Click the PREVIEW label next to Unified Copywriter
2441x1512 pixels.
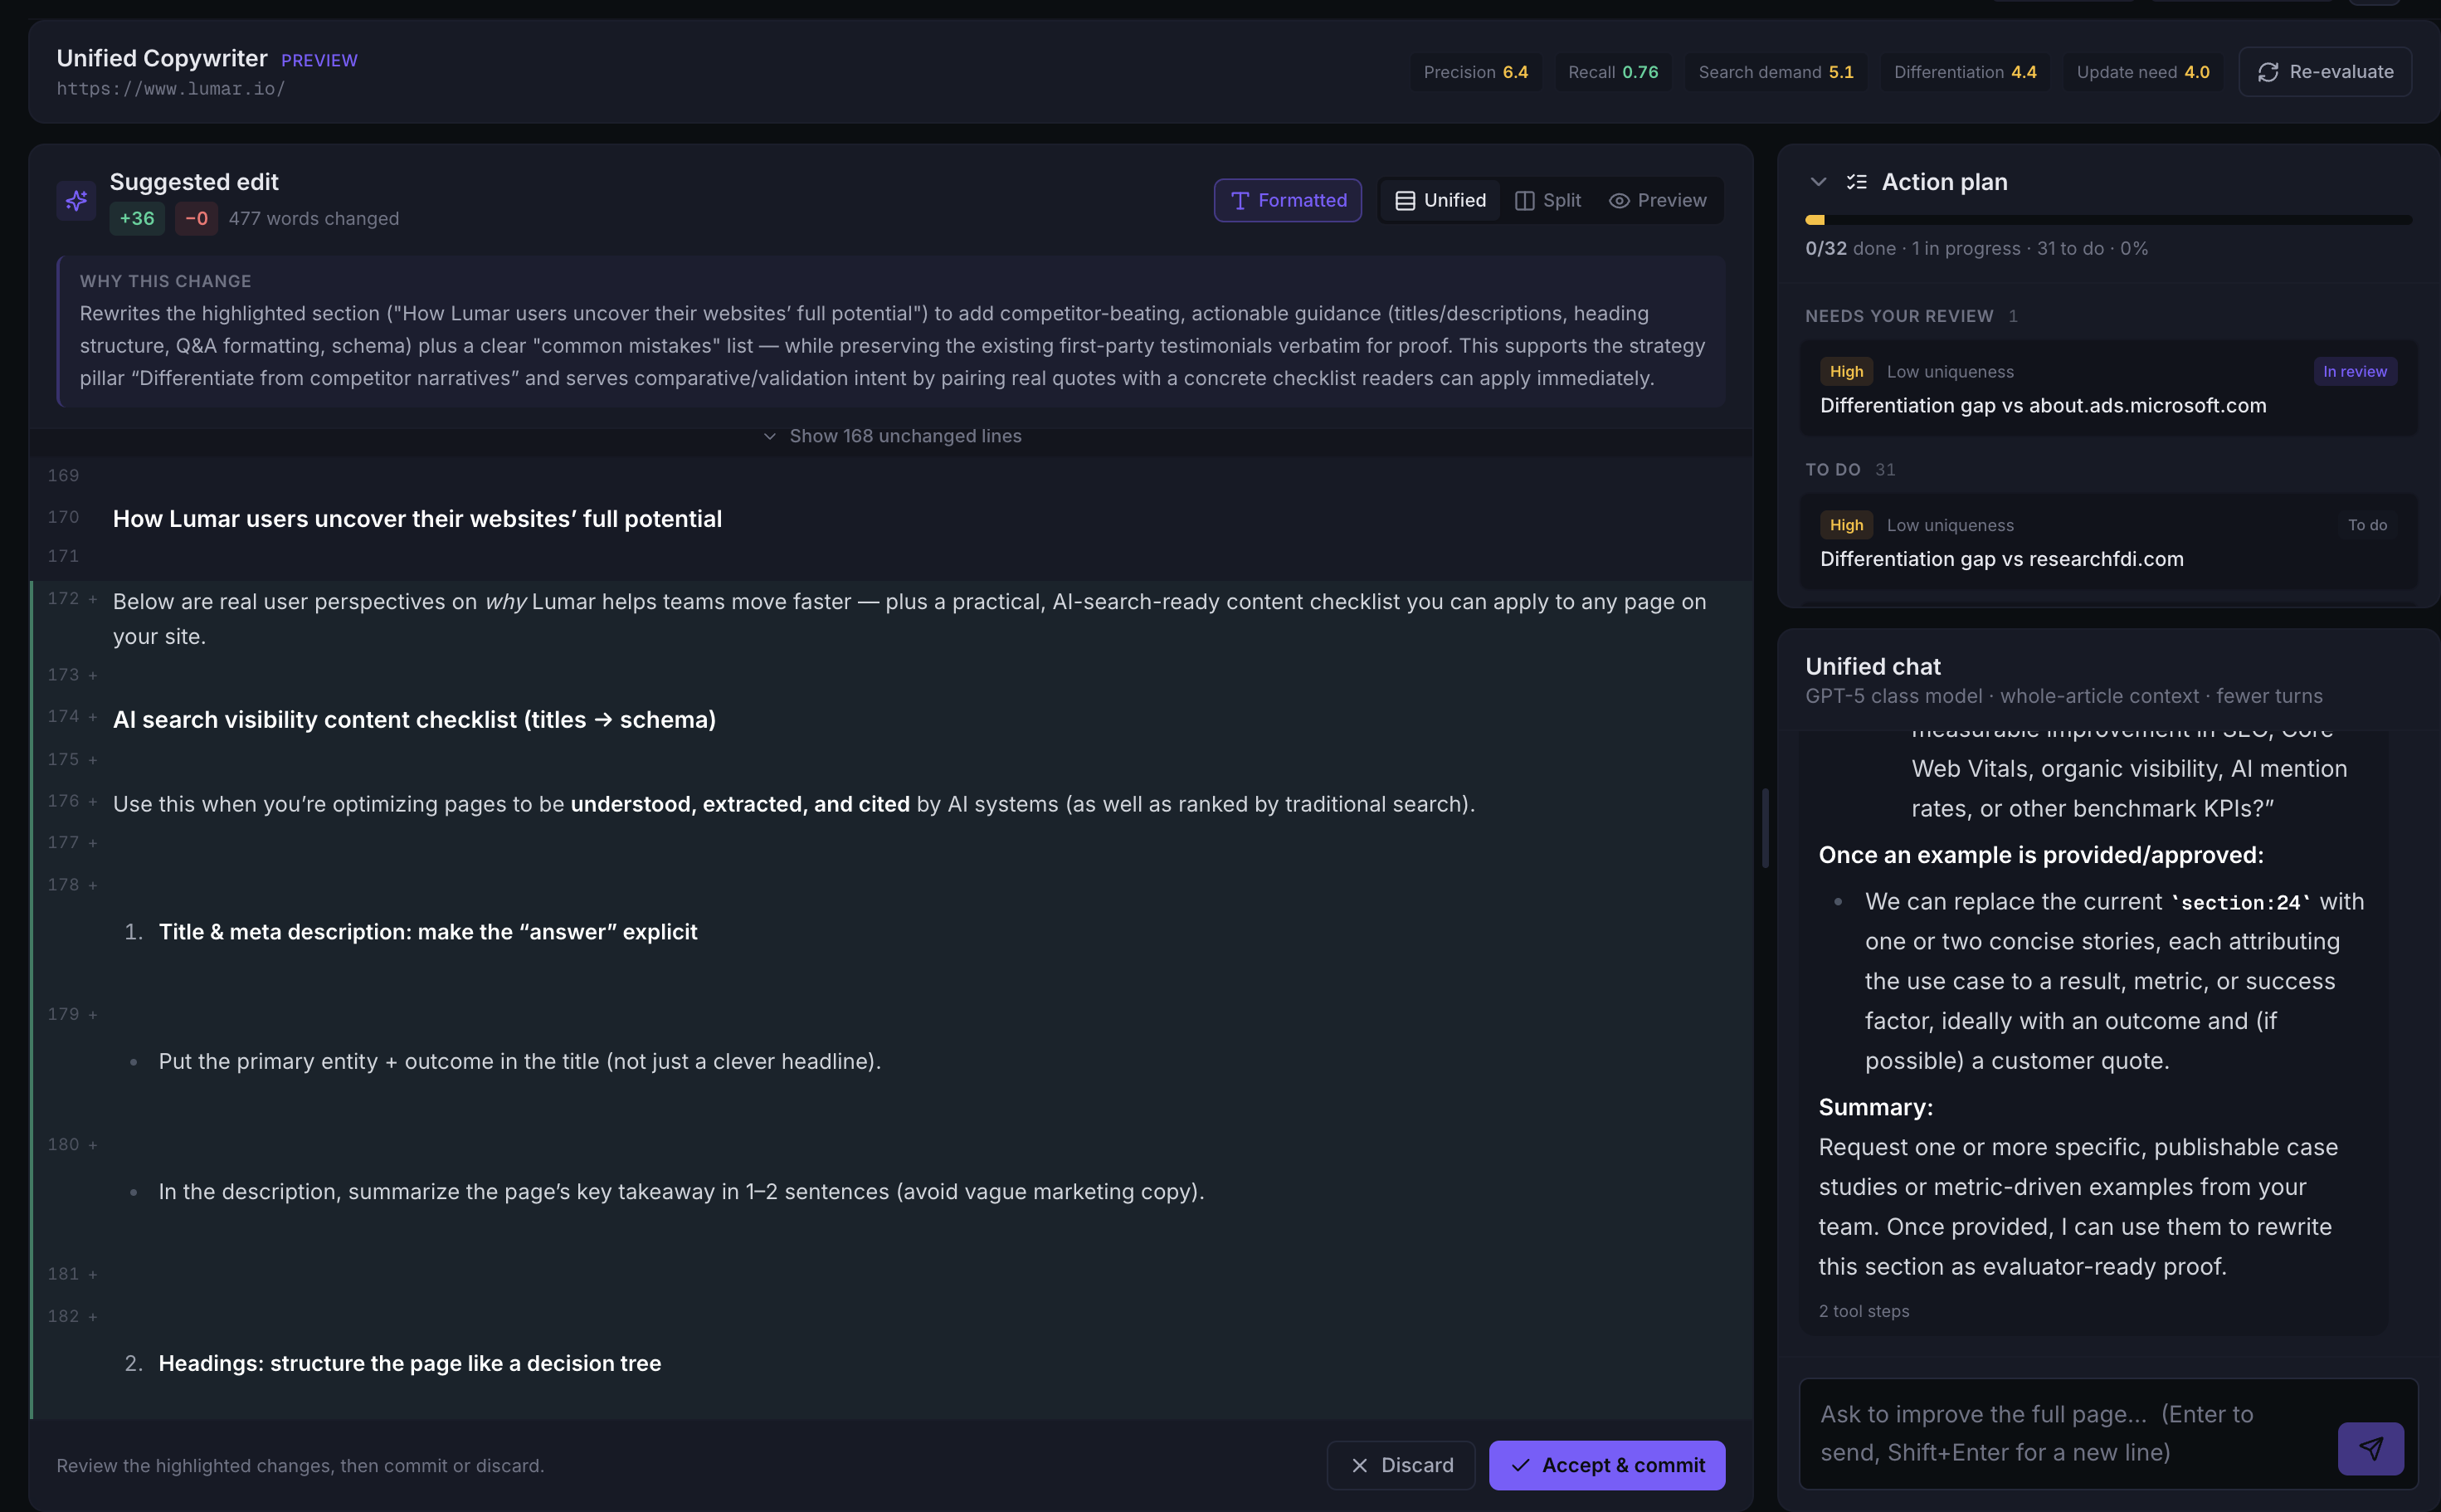pyautogui.click(x=319, y=60)
